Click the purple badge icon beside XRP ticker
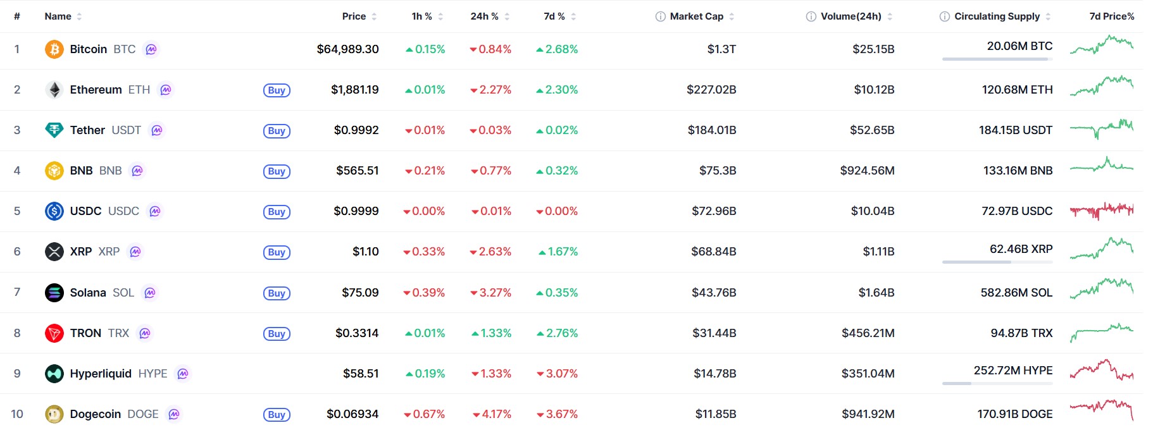 (x=135, y=252)
